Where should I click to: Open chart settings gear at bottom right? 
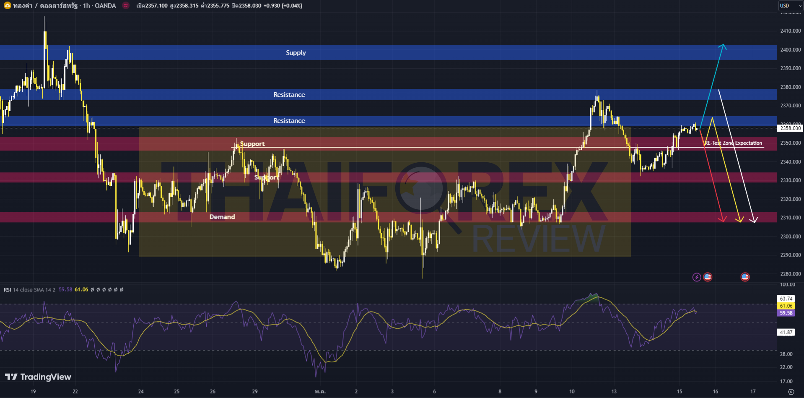click(791, 392)
